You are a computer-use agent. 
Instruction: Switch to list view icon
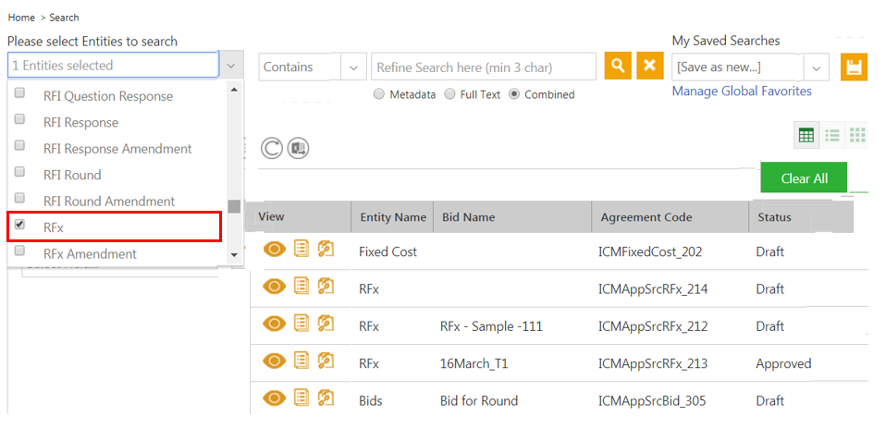(x=832, y=136)
